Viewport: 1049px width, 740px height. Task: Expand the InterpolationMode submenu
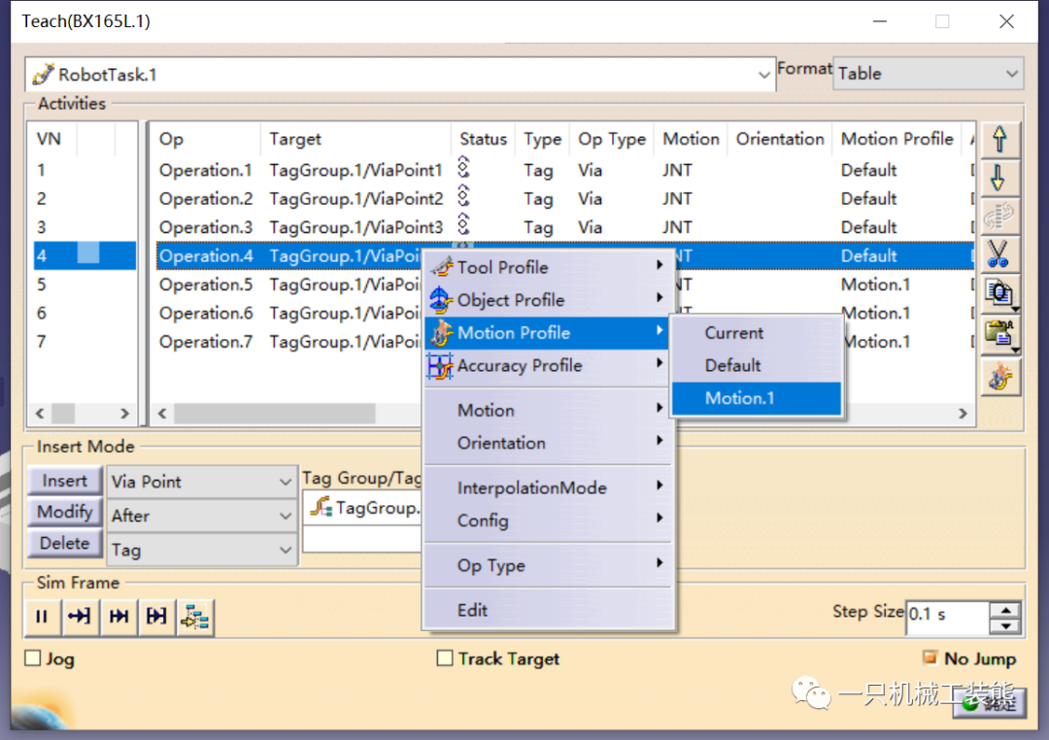(660, 486)
